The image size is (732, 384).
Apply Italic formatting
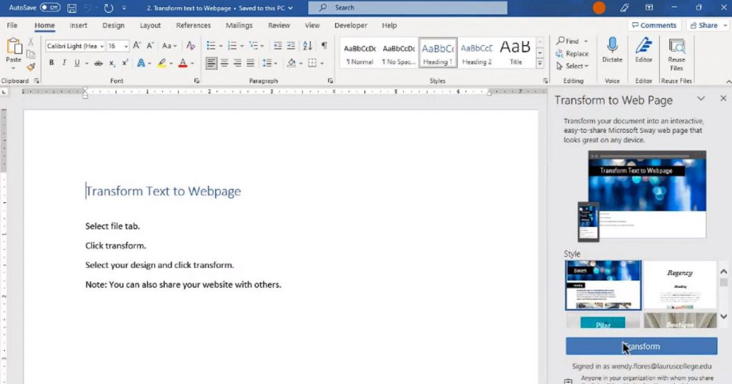tap(64, 63)
